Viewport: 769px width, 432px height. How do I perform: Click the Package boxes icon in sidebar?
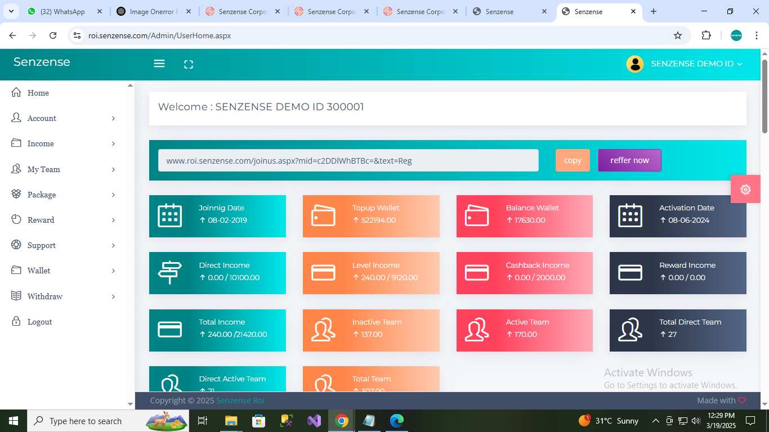16,194
